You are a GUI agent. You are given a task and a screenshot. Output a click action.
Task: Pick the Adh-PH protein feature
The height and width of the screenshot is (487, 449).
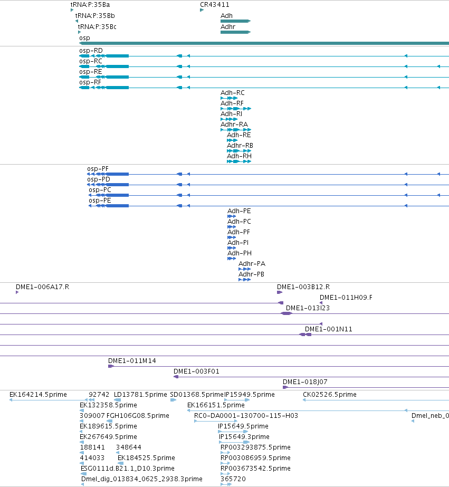pos(232,259)
